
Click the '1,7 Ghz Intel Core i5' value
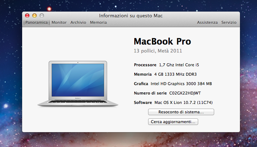click(179, 65)
